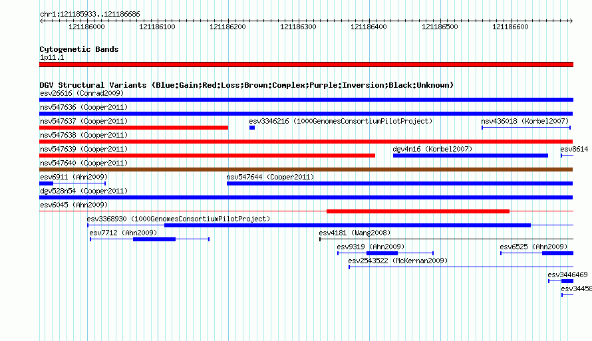The height and width of the screenshot is (341, 592).
Task: Click the ruler's left arrow end
Action: (x=41, y=21)
